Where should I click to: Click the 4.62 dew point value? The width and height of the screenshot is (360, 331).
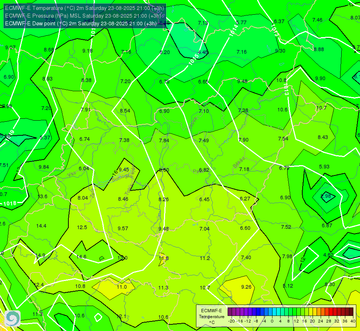(x=328, y=255)
